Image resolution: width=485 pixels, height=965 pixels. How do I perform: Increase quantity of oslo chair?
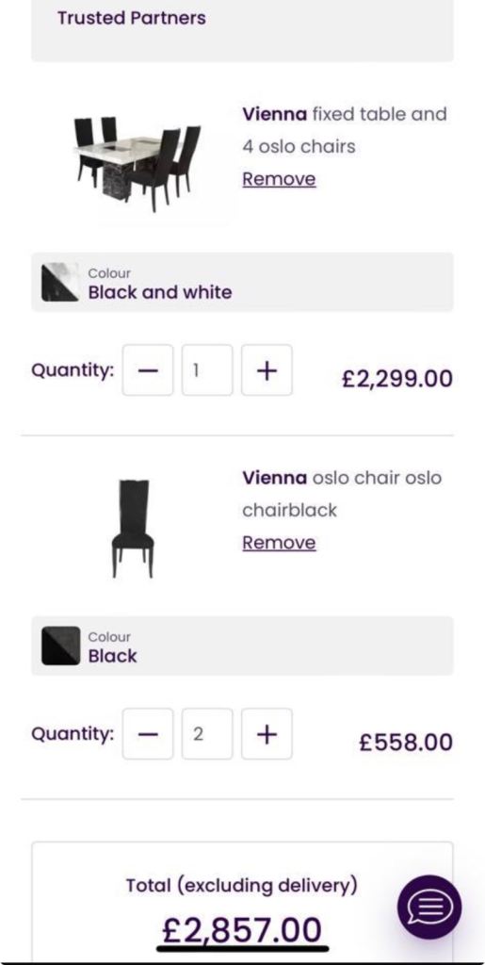[x=267, y=733]
